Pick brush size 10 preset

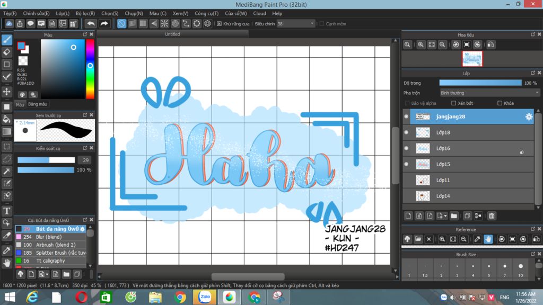(521, 269)
